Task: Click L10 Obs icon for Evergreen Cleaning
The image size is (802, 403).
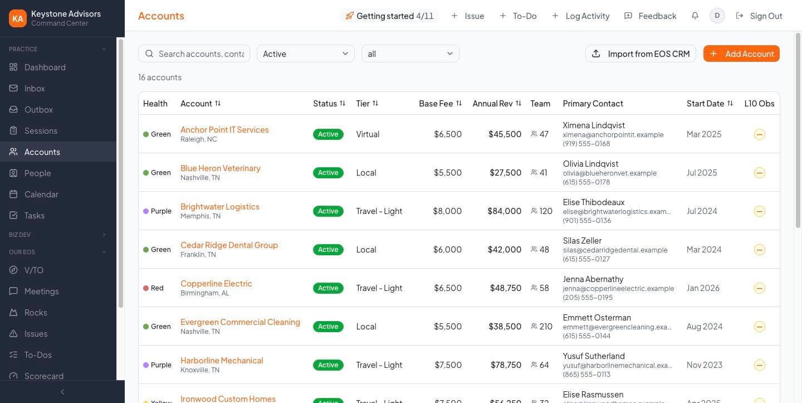Action: pyautogui.click(x=759, y=327)
